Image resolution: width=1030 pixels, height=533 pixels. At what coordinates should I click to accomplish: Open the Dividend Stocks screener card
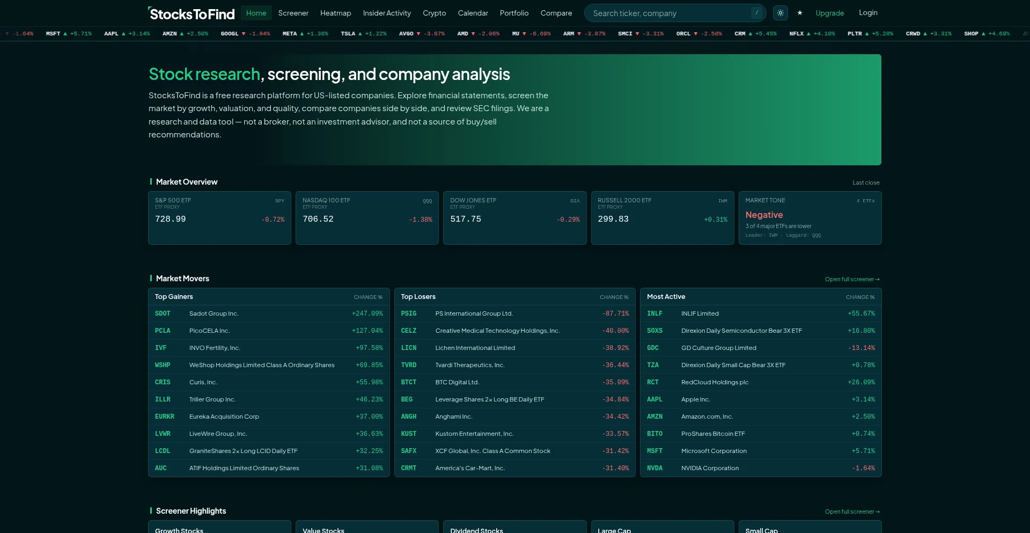click(514, 527)
